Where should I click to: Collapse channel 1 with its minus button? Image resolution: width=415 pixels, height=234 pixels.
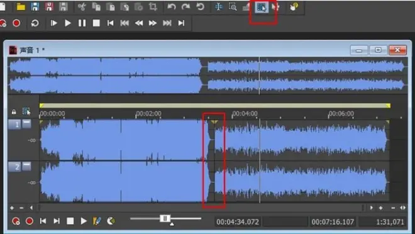[x=26, y=124]
